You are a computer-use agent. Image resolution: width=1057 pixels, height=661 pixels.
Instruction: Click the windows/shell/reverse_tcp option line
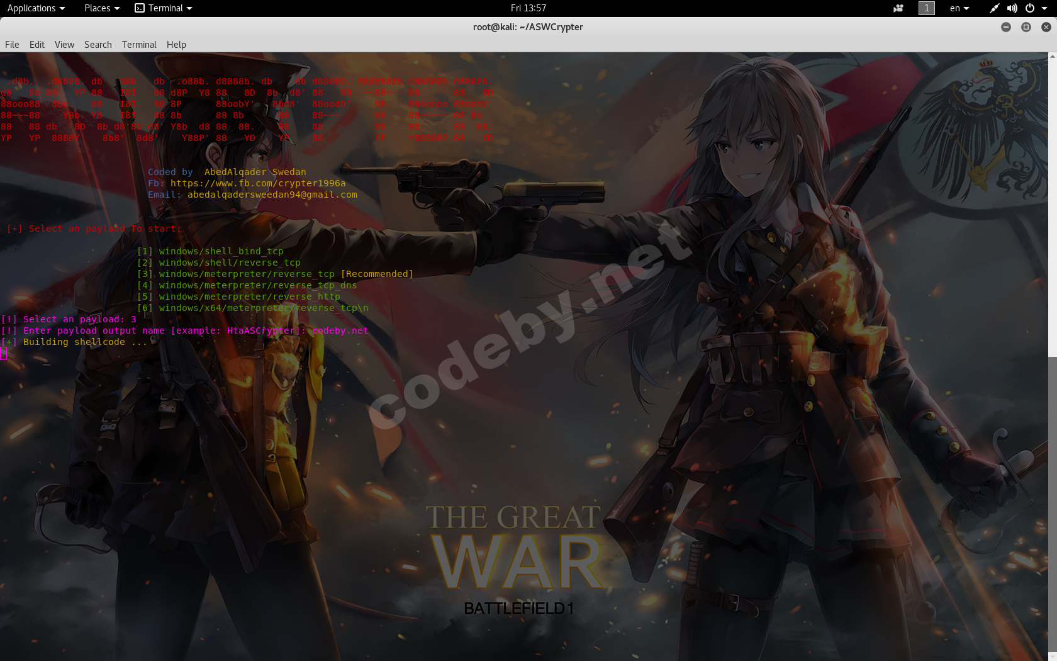pyautogui.click(x=219, y=263)
